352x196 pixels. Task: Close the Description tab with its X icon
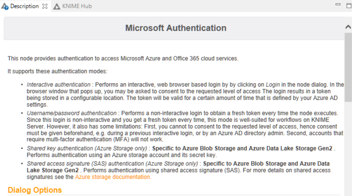(x=45, y=6)
